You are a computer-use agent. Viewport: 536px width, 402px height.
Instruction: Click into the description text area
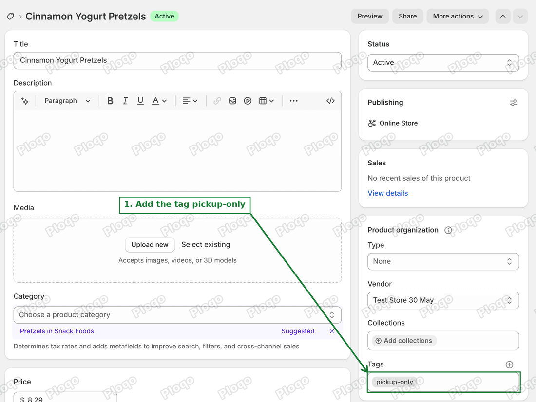coord(177,150)
